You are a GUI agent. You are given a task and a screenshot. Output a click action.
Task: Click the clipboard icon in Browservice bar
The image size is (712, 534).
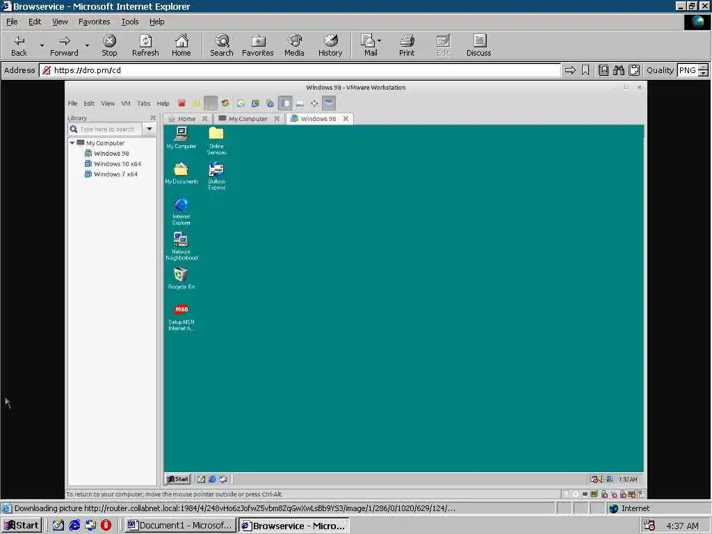(x=634, y=70)
